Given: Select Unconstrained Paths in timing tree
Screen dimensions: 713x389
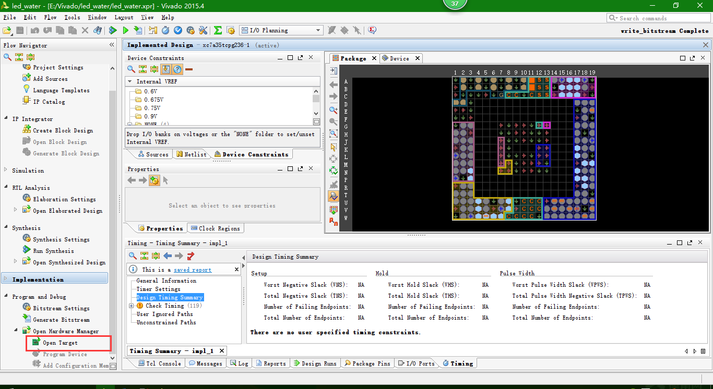Looking at the screenshot, I should click(x=167, y=322).
